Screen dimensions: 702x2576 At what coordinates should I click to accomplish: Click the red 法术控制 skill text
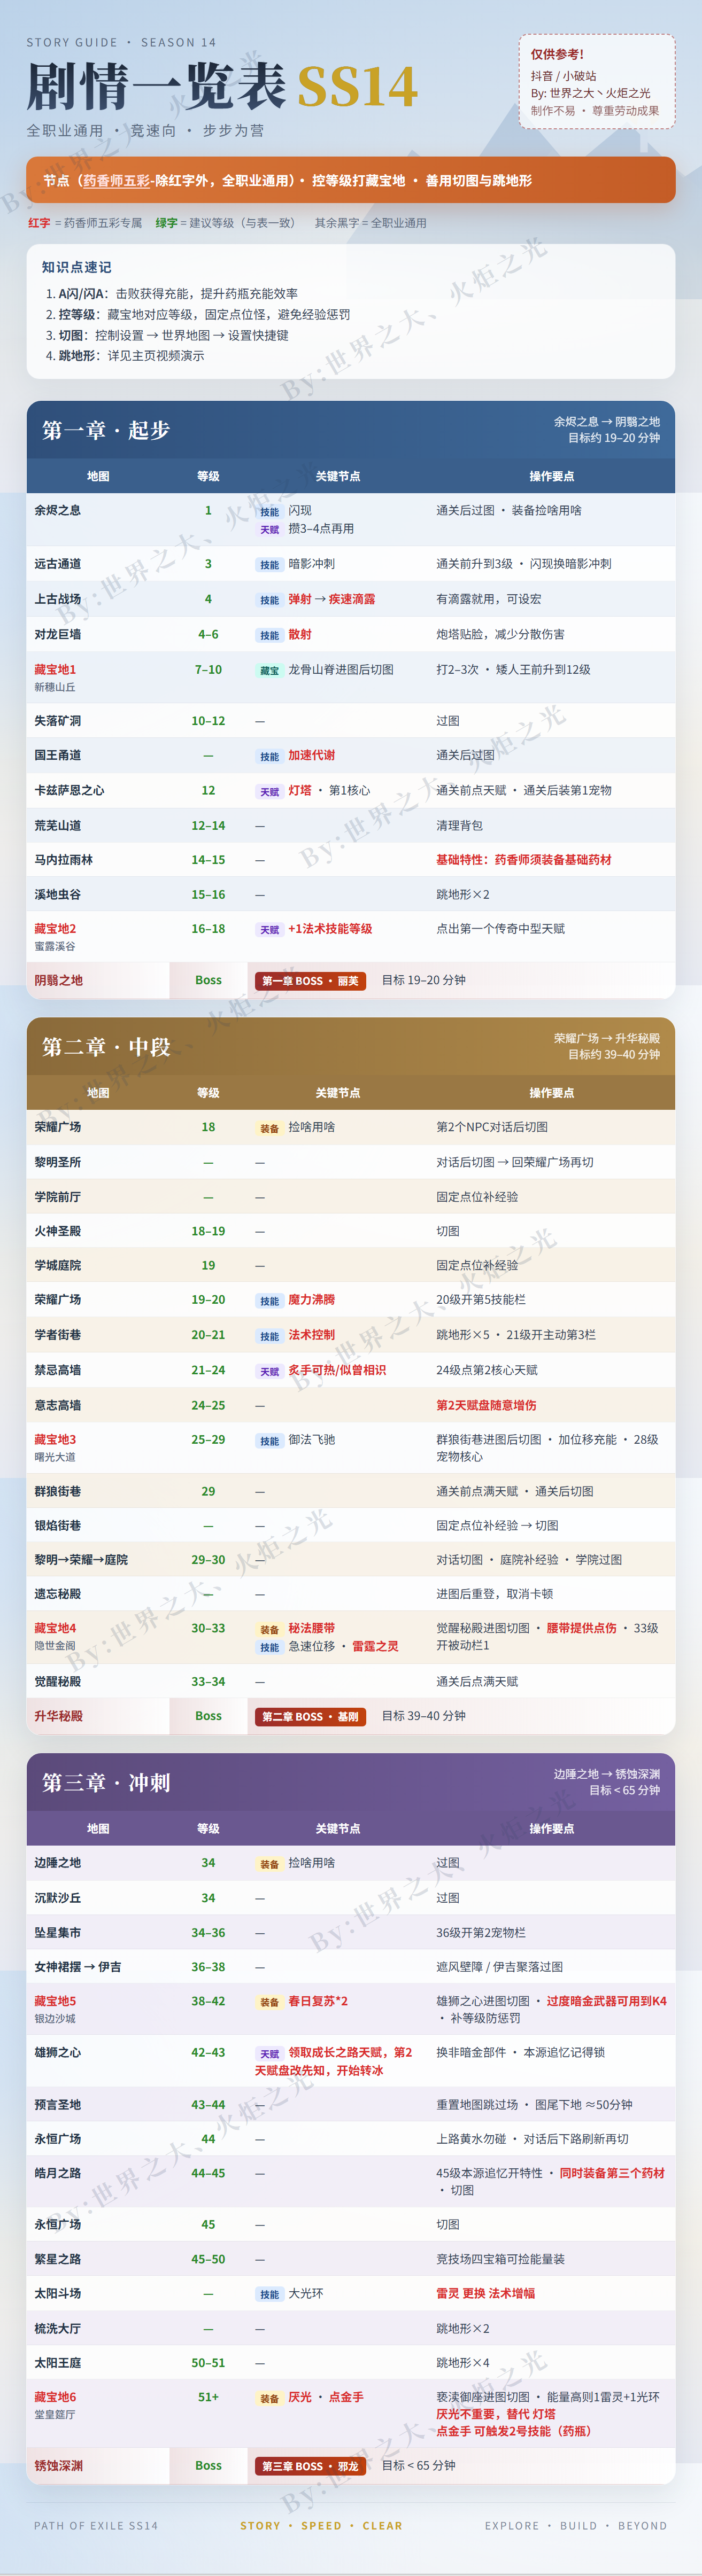tap(312, 1334)
